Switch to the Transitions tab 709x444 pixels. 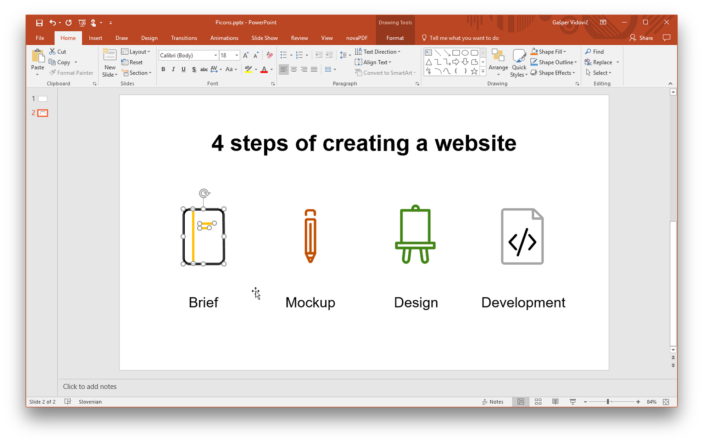pyautogui.click(x=184, y=38)
